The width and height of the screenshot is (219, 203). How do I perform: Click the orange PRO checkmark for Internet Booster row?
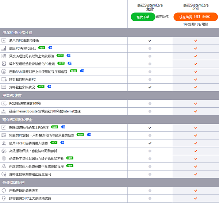click(196, 111)
